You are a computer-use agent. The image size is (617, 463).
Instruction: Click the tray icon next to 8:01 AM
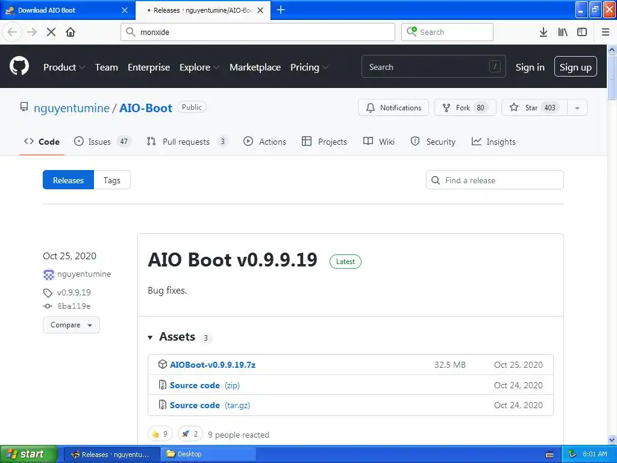coord(572,454)
